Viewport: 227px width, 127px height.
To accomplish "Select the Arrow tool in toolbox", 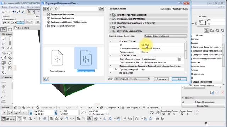I will click(x=4, y=30).
